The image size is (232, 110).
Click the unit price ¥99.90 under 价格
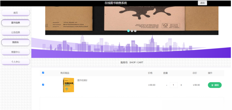coord(152,85)
